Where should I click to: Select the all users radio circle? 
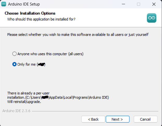(15, 54)
